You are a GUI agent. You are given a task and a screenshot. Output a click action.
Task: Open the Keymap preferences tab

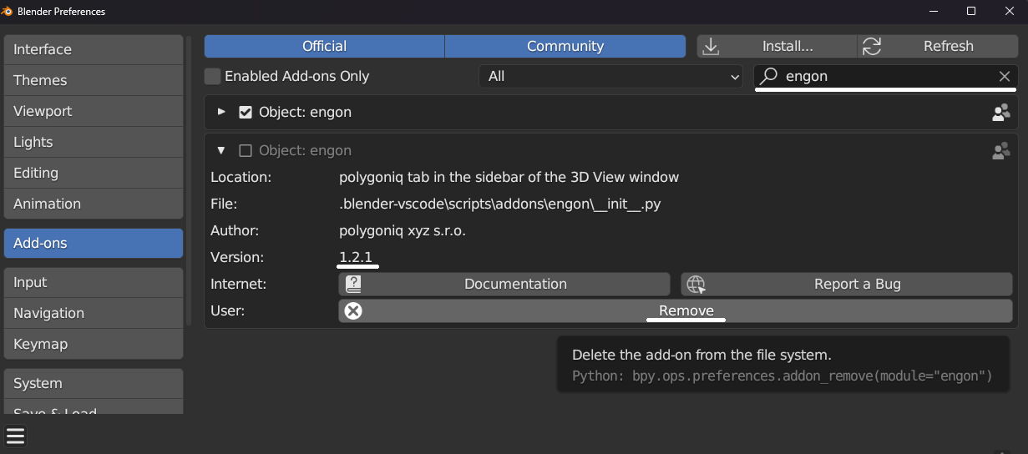click(94, 345)
